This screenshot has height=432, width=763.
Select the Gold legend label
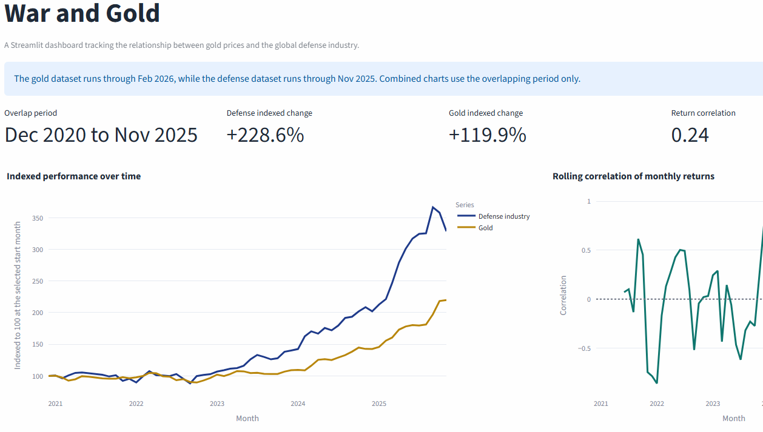coord(485,228)
